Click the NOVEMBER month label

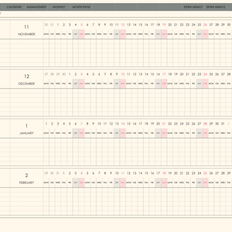pos(27,34)
